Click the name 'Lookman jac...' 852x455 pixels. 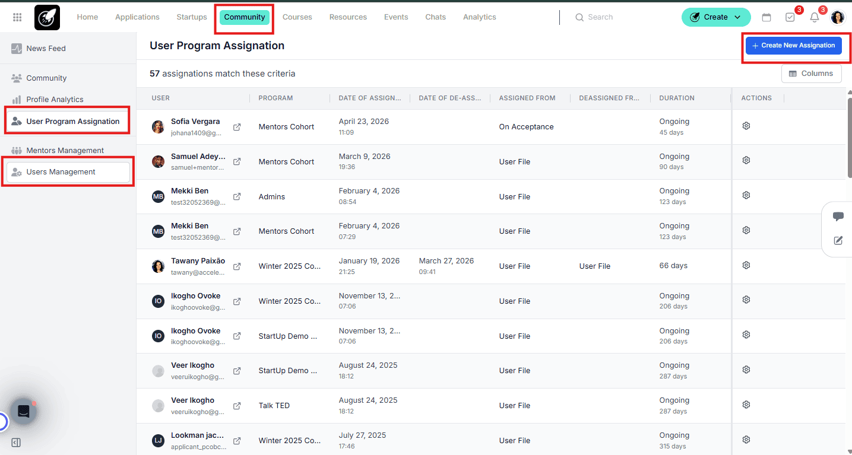198,435
